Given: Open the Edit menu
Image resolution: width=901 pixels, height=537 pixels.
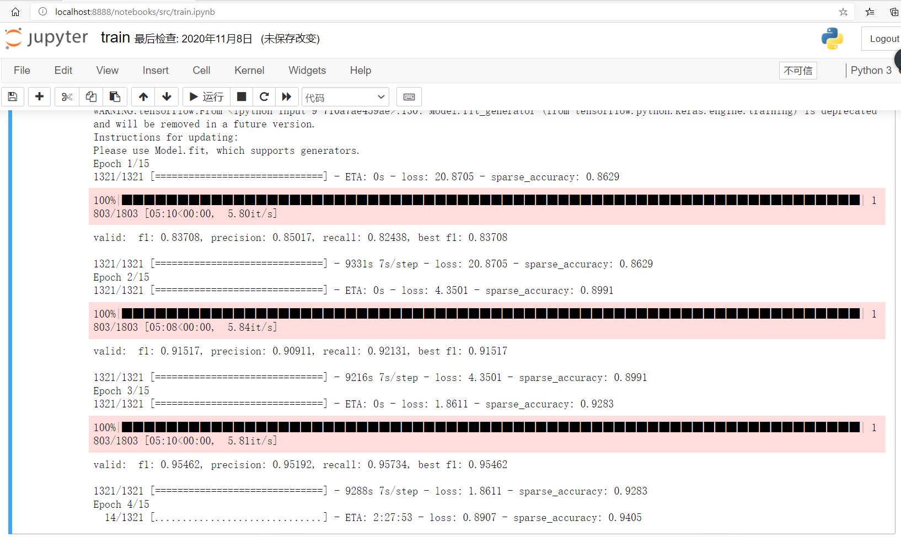Looking at the screenshot, I should click(x=63, y=71).
